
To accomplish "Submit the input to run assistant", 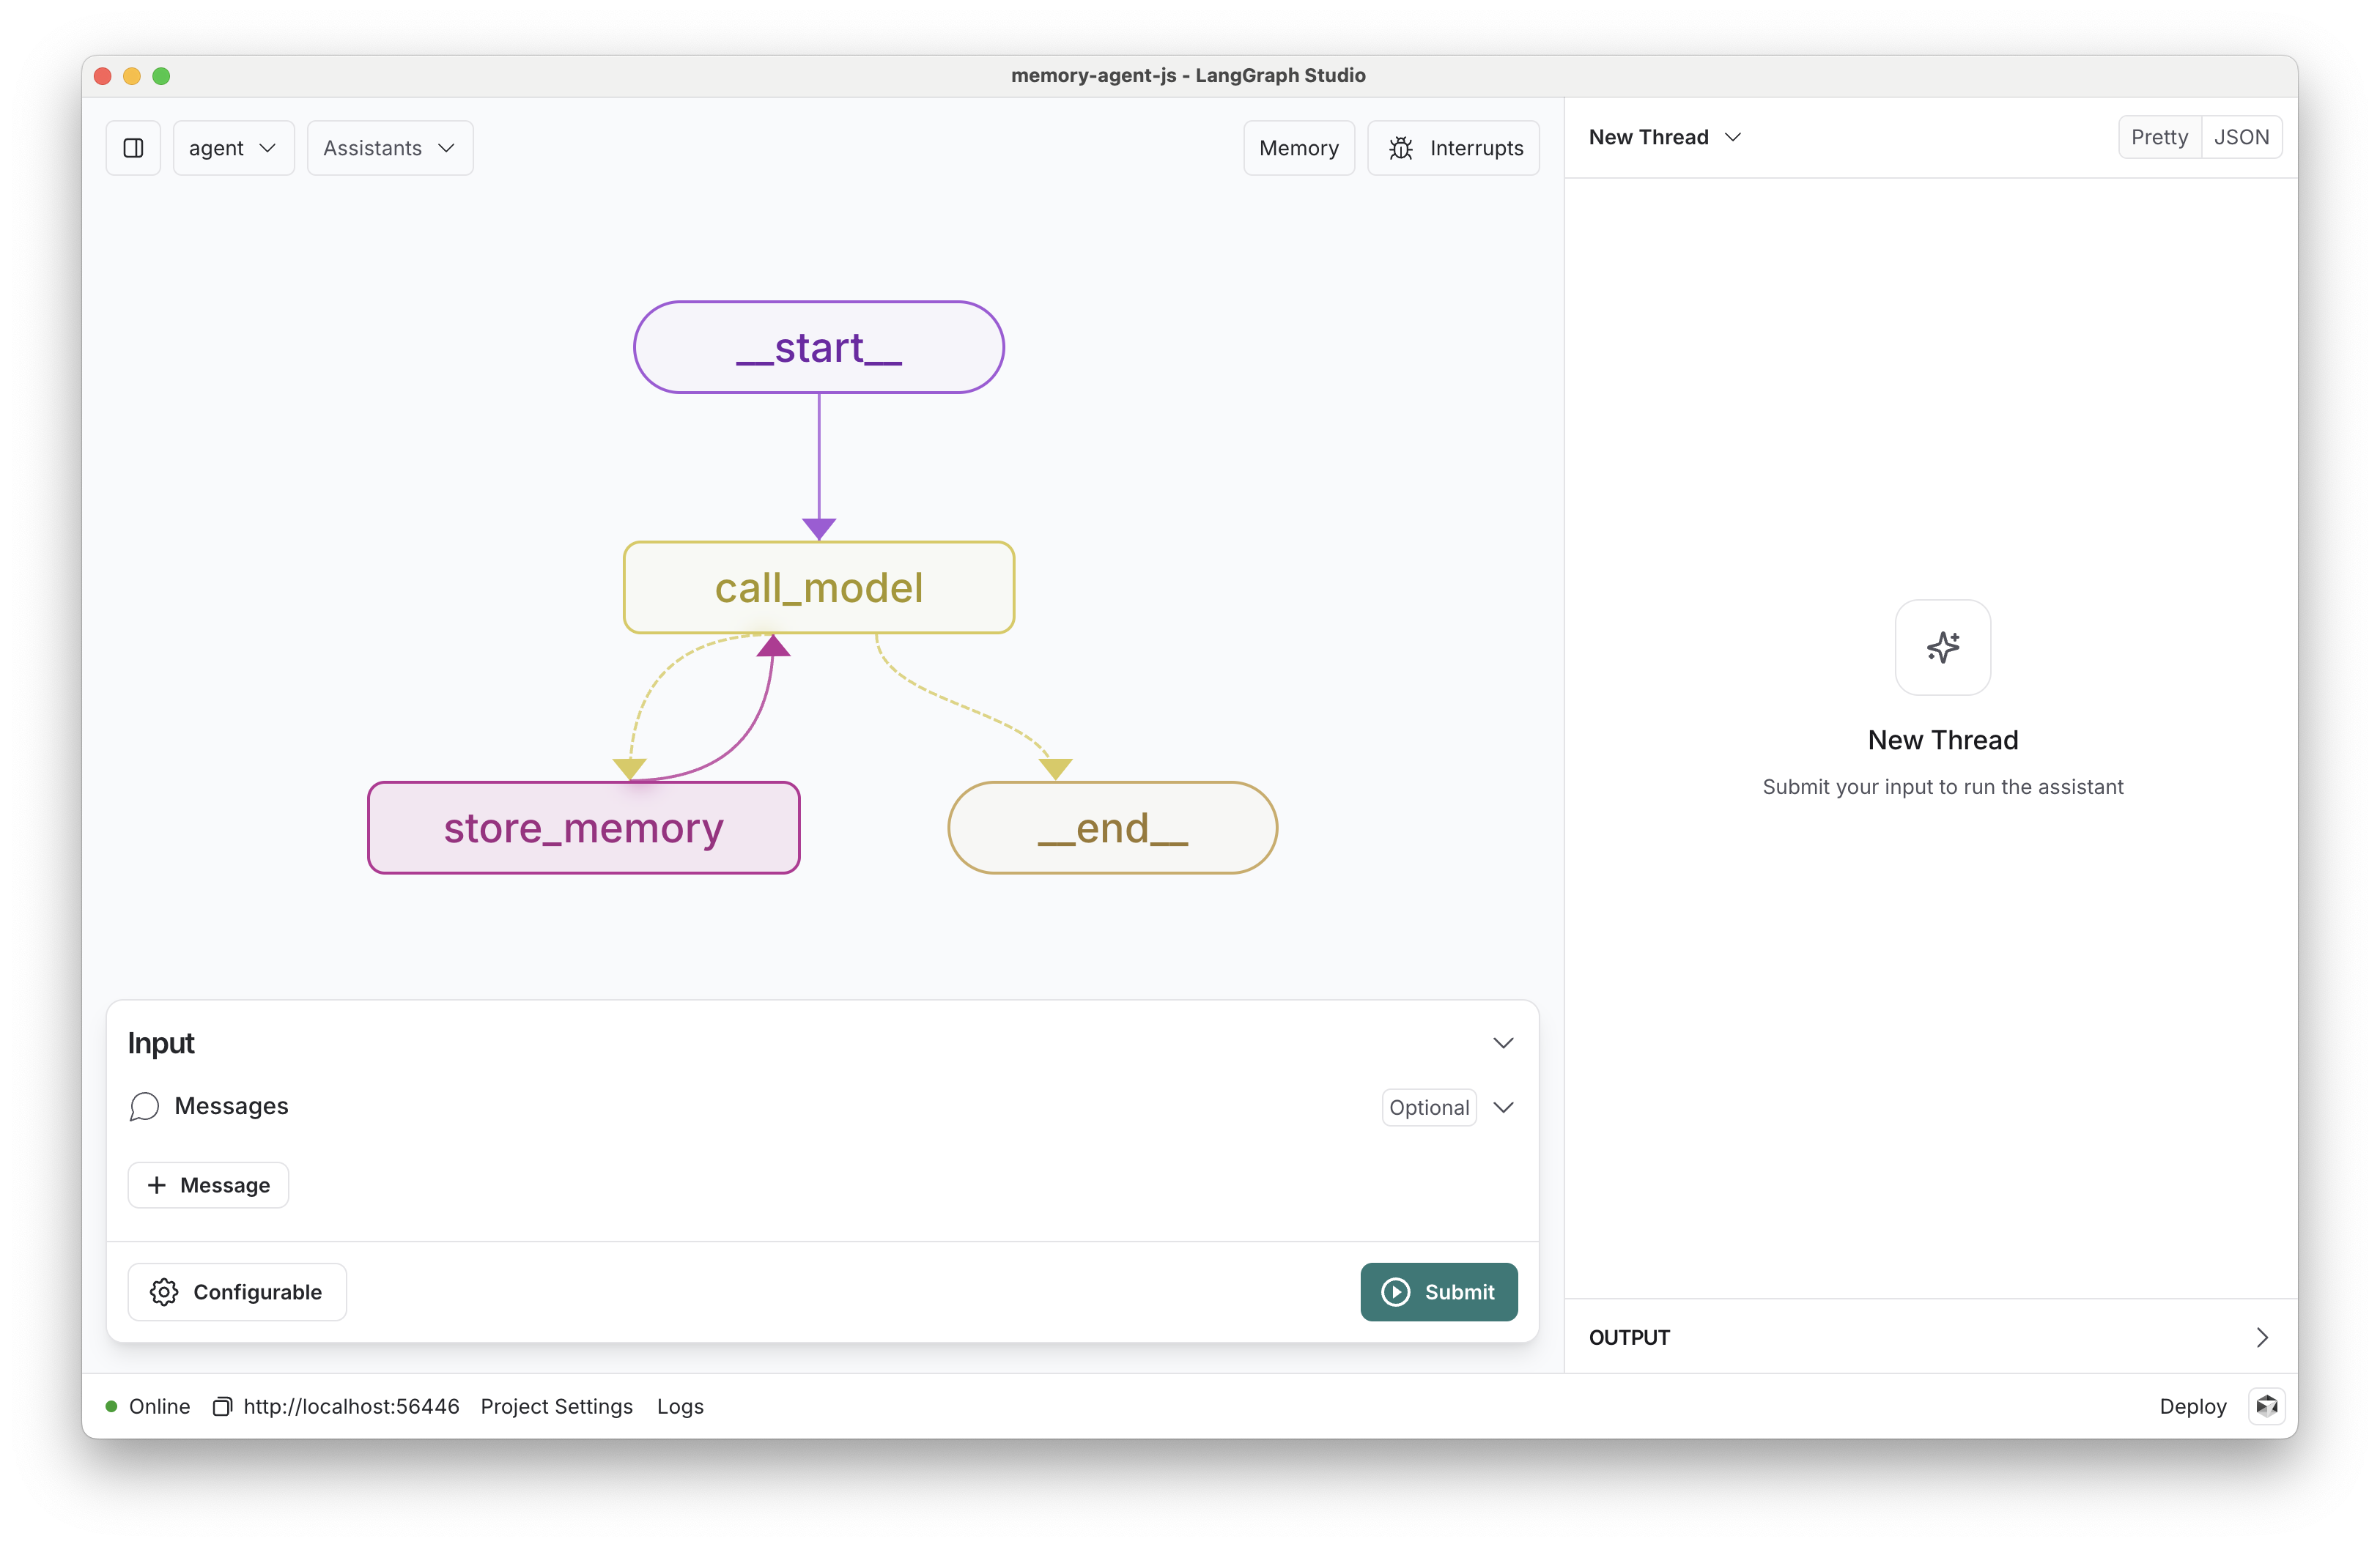I will tap(1438, 1291).
